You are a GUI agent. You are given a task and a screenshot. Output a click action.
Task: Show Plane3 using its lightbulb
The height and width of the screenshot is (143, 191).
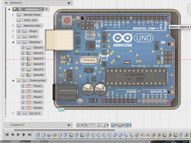click(23, 92)
